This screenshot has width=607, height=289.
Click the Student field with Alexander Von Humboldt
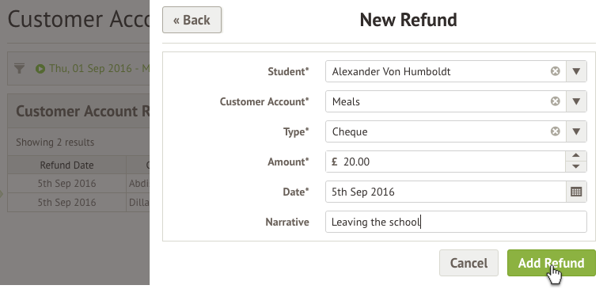[438, 71]
